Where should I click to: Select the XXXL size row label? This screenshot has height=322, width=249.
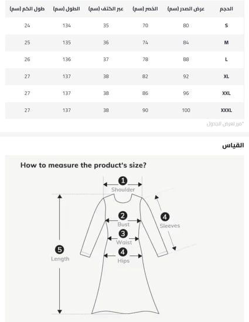click(226, 110)
